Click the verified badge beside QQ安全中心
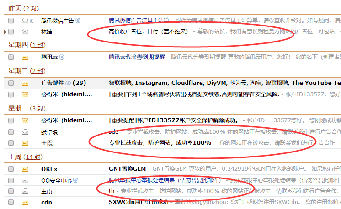Image resolution: width=341 pixels, height=209 pixels. (75, 180)
